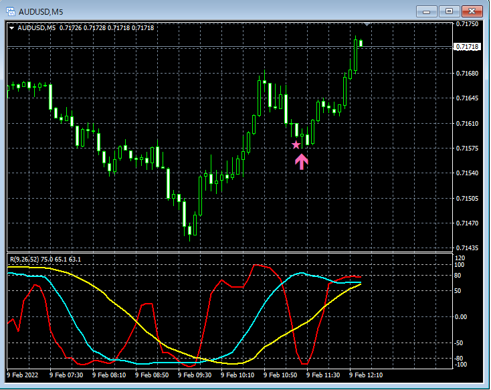The image size is (491, 390).
Task: Click the chart shift triangle marker at top
Action: (367, 24)
